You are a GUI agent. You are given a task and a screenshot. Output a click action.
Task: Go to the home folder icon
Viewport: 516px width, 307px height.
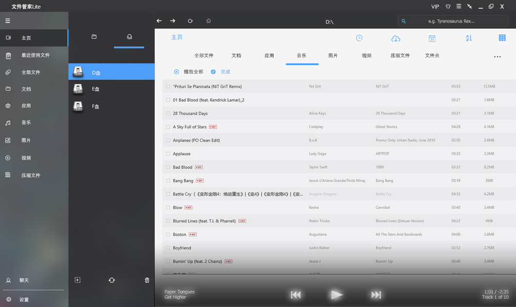click(209, 20)
